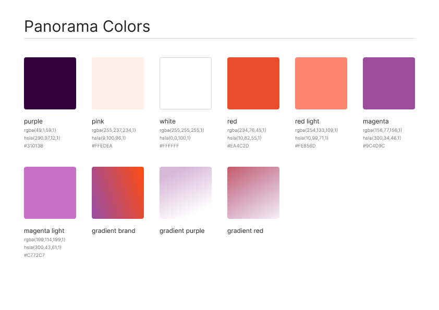Select the gradient brand swatch

click(x=118, y=193)
